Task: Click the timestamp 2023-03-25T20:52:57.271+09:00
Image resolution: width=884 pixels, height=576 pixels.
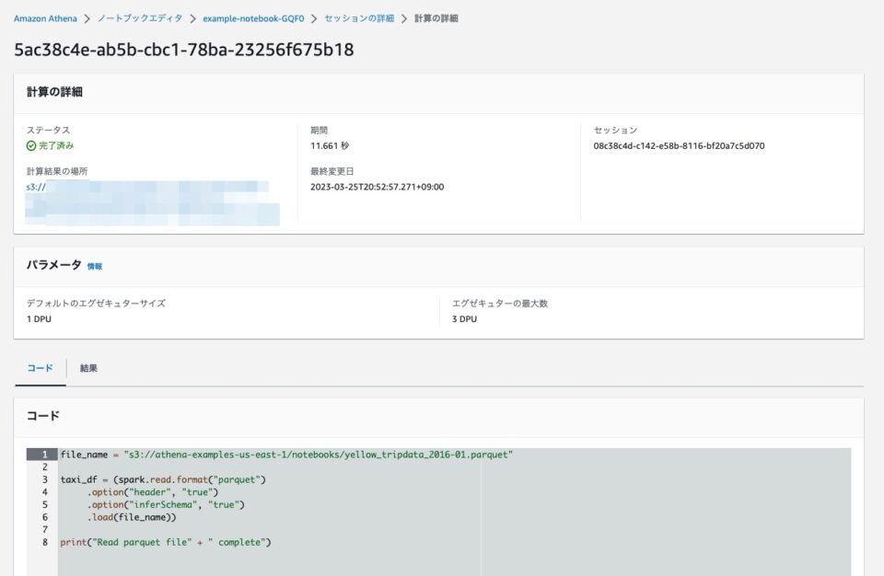Action: click(x=378, y=187)
